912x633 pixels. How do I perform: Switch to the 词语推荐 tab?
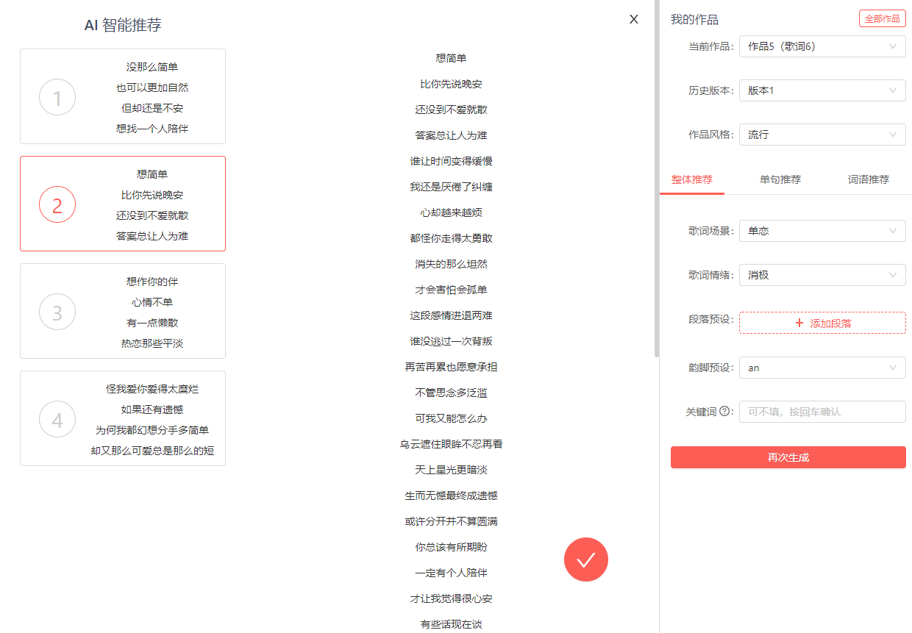pos(868,179)
